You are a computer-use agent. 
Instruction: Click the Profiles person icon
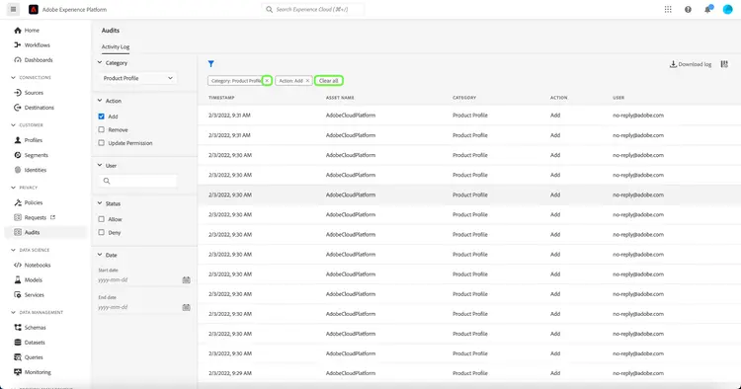click(x=18, y=140)
